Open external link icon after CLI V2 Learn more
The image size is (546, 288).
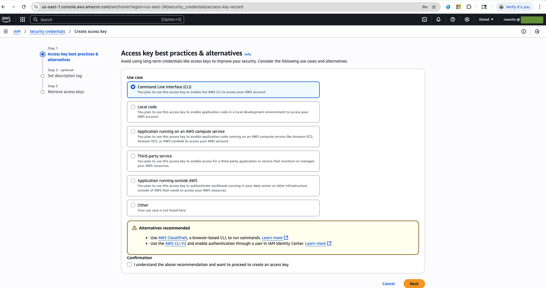[x=329, y=243]
